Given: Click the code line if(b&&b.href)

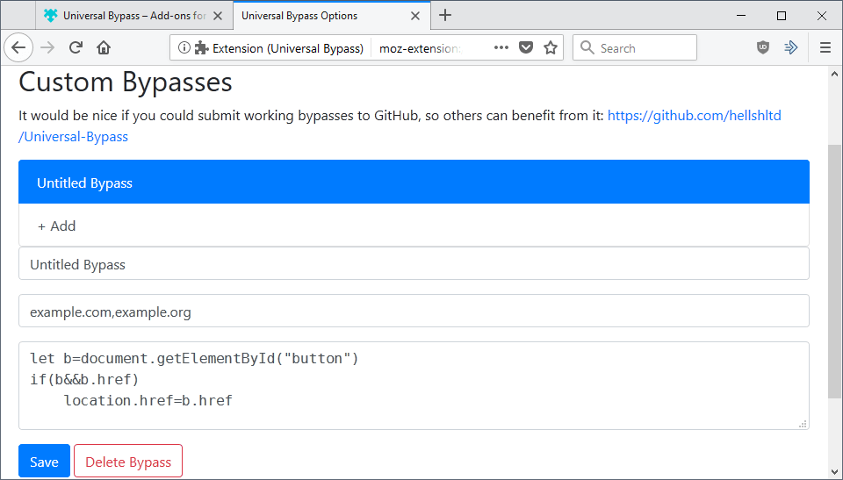Looking at the screenshot, I should (x=84, y=379).
